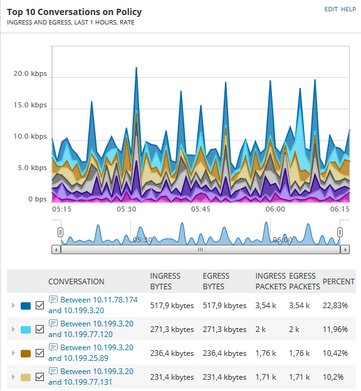Click the right range handle of timeline

340,232
